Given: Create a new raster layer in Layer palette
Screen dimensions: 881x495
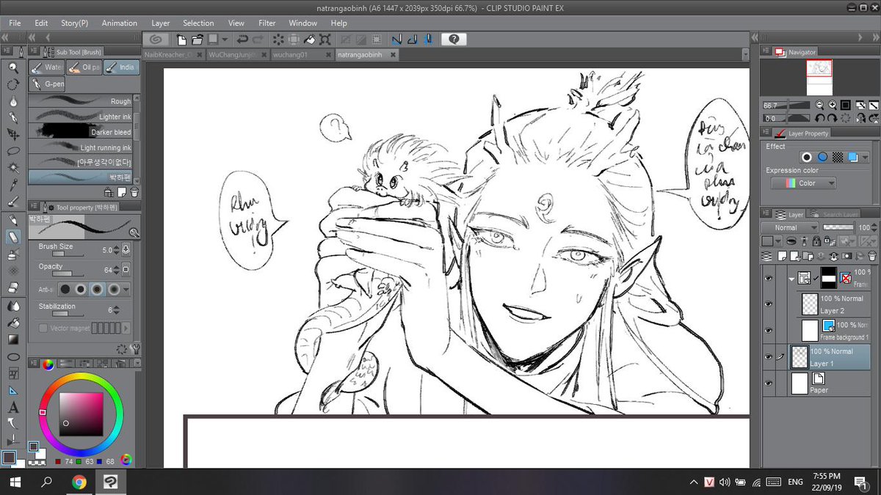Looking at the screenshot, I should (x=783, y=256).
